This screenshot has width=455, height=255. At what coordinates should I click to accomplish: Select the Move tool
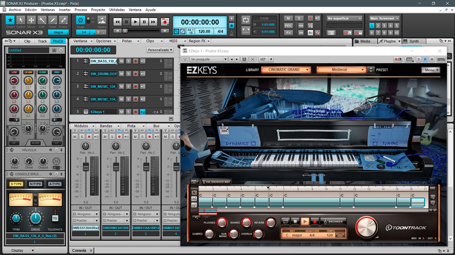click(x=31, y=20)
